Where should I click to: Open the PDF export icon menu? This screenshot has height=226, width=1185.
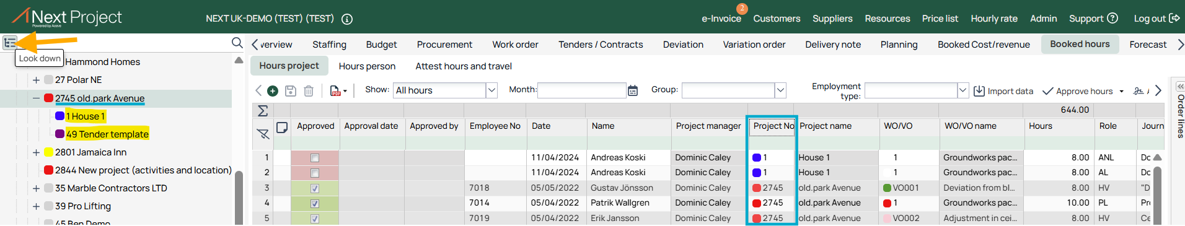338,91
